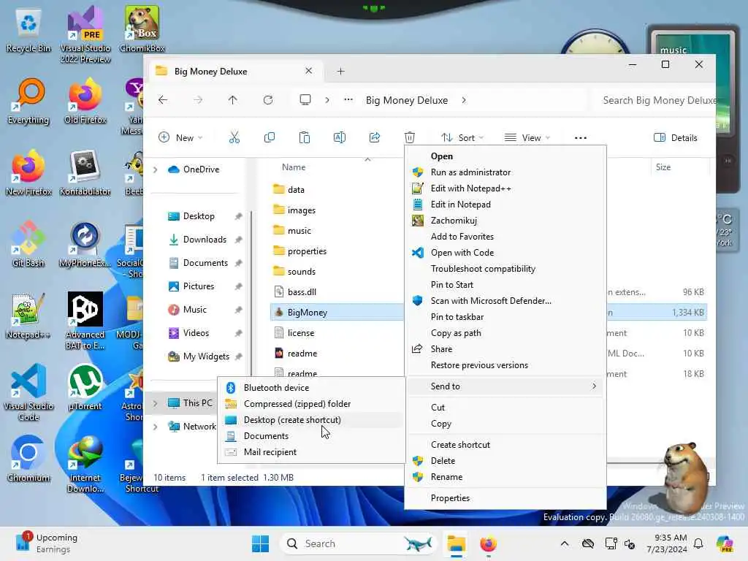The width and height of the screenshot is (748, 561).
Task: Open Git Bash desktop icon
Action: pyautogui.click(x=28, y=244)
